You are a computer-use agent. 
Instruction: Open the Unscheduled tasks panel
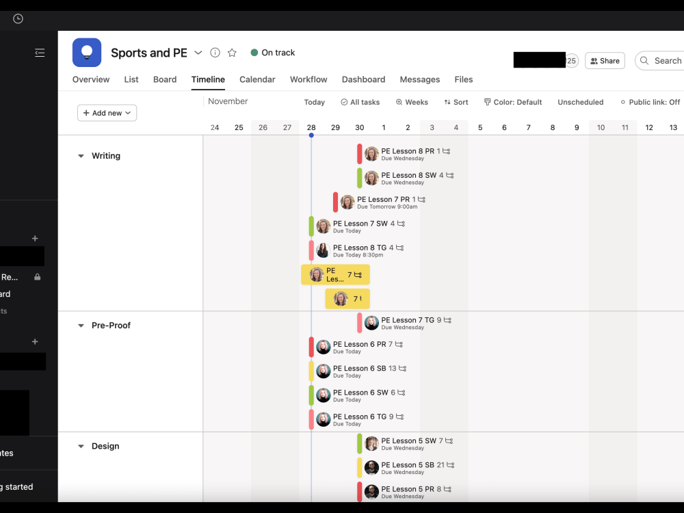580,102
